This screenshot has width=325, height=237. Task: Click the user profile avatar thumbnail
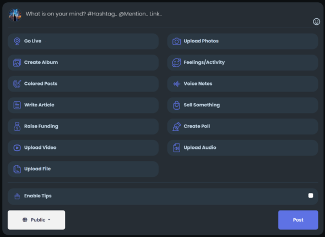pyautogui.click(x=15, y=15)
